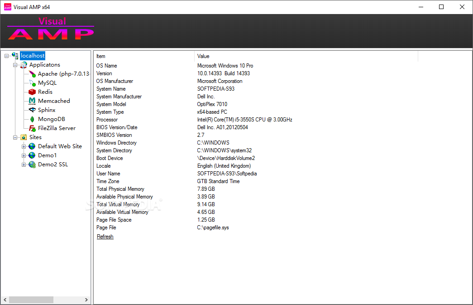Screen dimensions: 473x305
Task: Click the Sphinx eye icon
Action: [32, 110]
